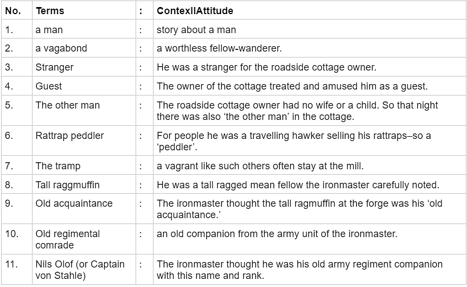This screenshot has height=287, width=467.
Task: Click the 'Nils Olof (or Captain von Stahle)' cell
Action: (84, 270)
